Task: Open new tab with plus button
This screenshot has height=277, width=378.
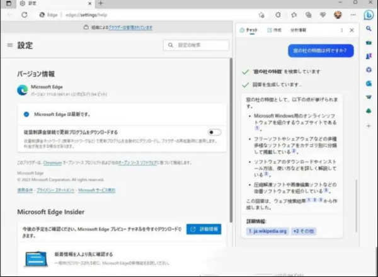Action: [x=101, y=3]
